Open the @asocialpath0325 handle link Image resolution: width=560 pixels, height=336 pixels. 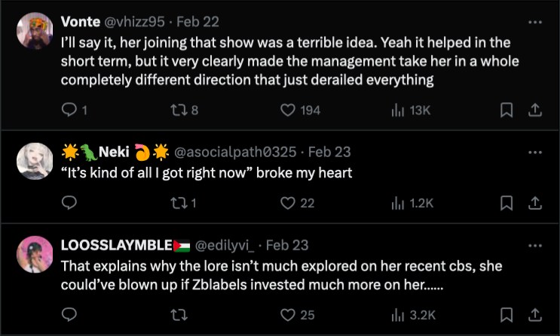coord(234,152)
